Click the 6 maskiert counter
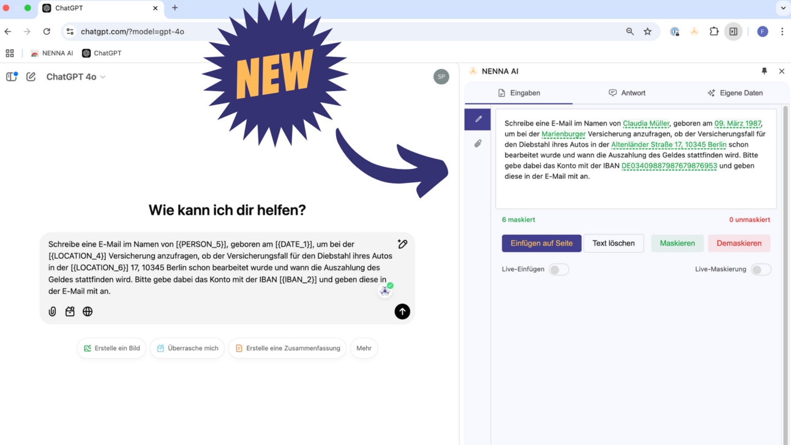This screenshot has width=791, height=445. pyautogui.click(x=519, y=220)
